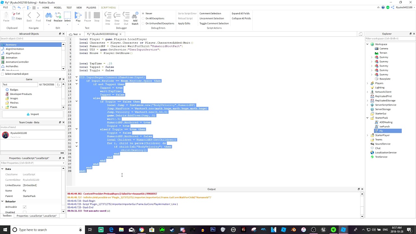Open the FILE menu
The width and height of the screenshot is (416, 234).
[6, 7]
